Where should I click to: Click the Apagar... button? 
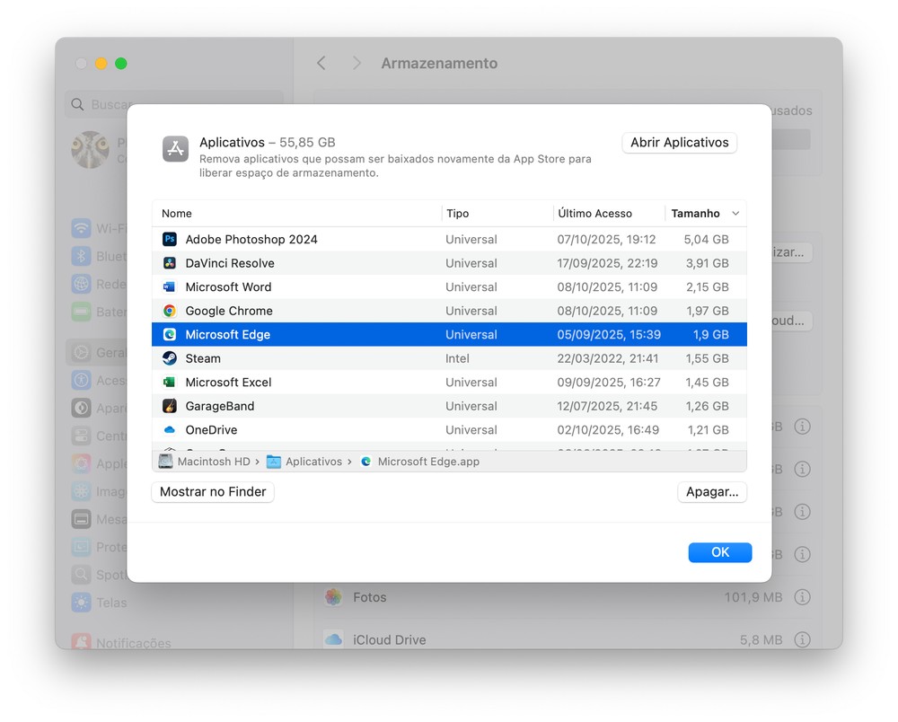(x=711, y=492)
